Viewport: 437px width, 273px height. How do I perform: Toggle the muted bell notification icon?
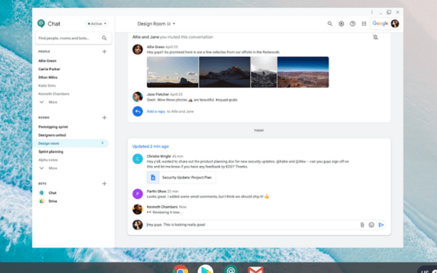pyautogui.click(x=375, y=37)
